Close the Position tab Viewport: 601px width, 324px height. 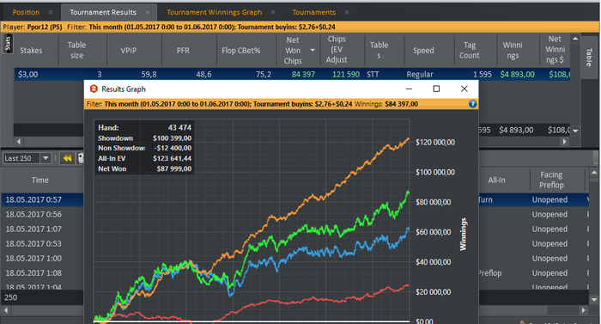pyautogui.click(x=51, y=12)
